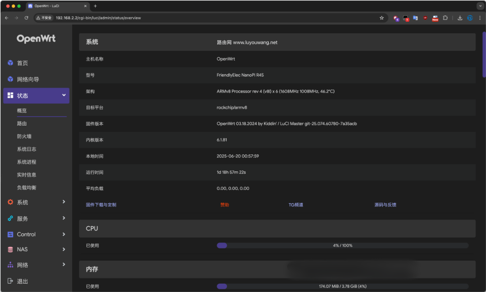Expand the NAS sidebar menu chevron
Image resolution: width=486 pixels, height=292 pixels.
click(64, 249)
